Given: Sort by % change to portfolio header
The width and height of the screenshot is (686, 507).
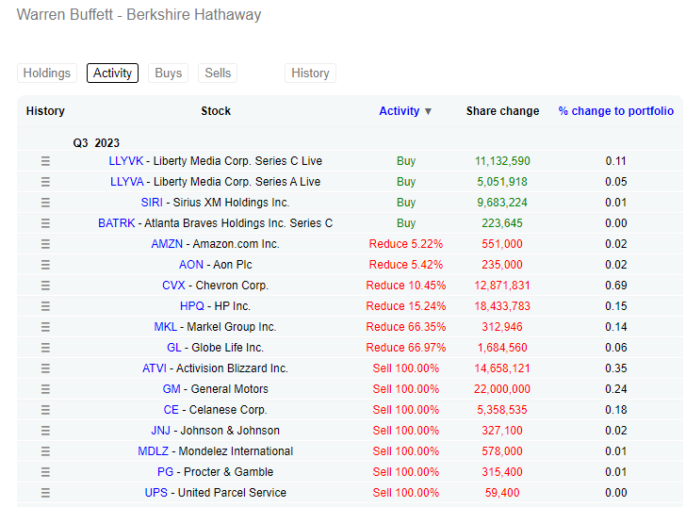Looking at the screenshot, I should click(x=616, y=111).
